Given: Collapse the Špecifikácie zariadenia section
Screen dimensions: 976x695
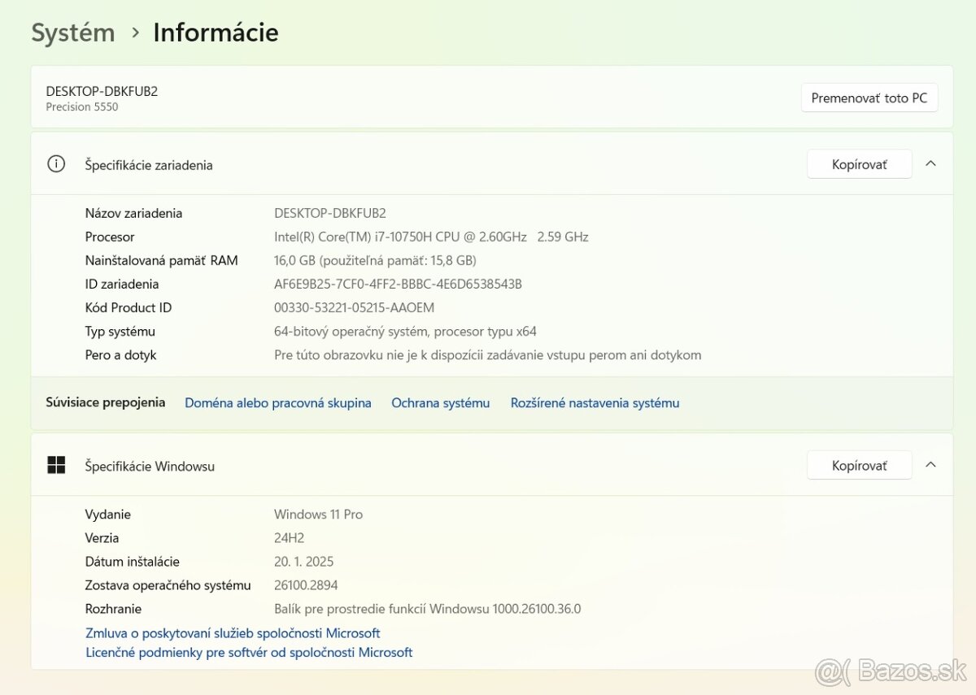Looking at the screenshot, I should pos(930,163).
